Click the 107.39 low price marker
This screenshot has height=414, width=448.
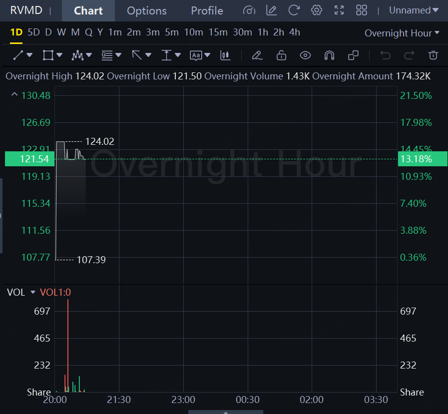[91, 260]
